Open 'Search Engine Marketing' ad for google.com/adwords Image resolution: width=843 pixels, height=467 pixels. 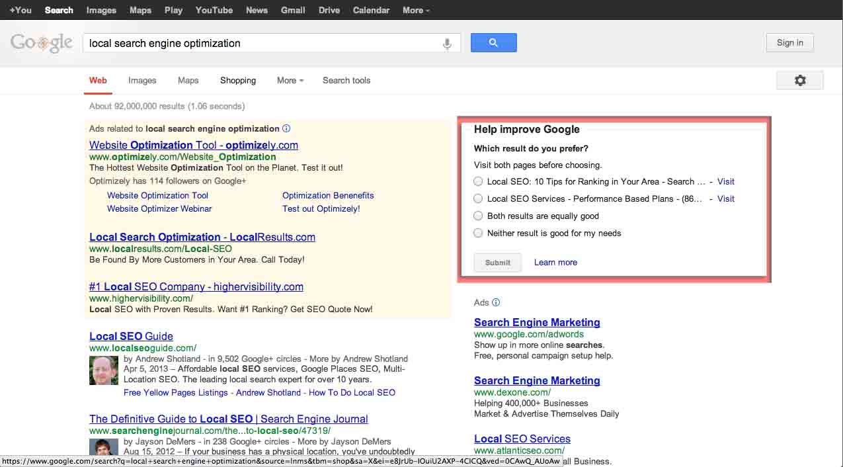[x=537, y=322]
